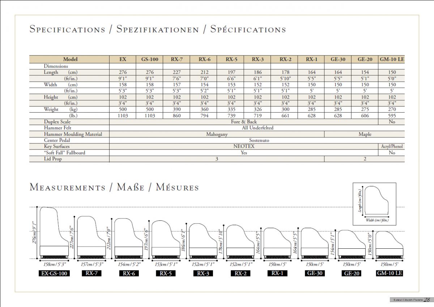Click the RX-3 black label under piano outline

pyautogui.click(x=203, y=273)
